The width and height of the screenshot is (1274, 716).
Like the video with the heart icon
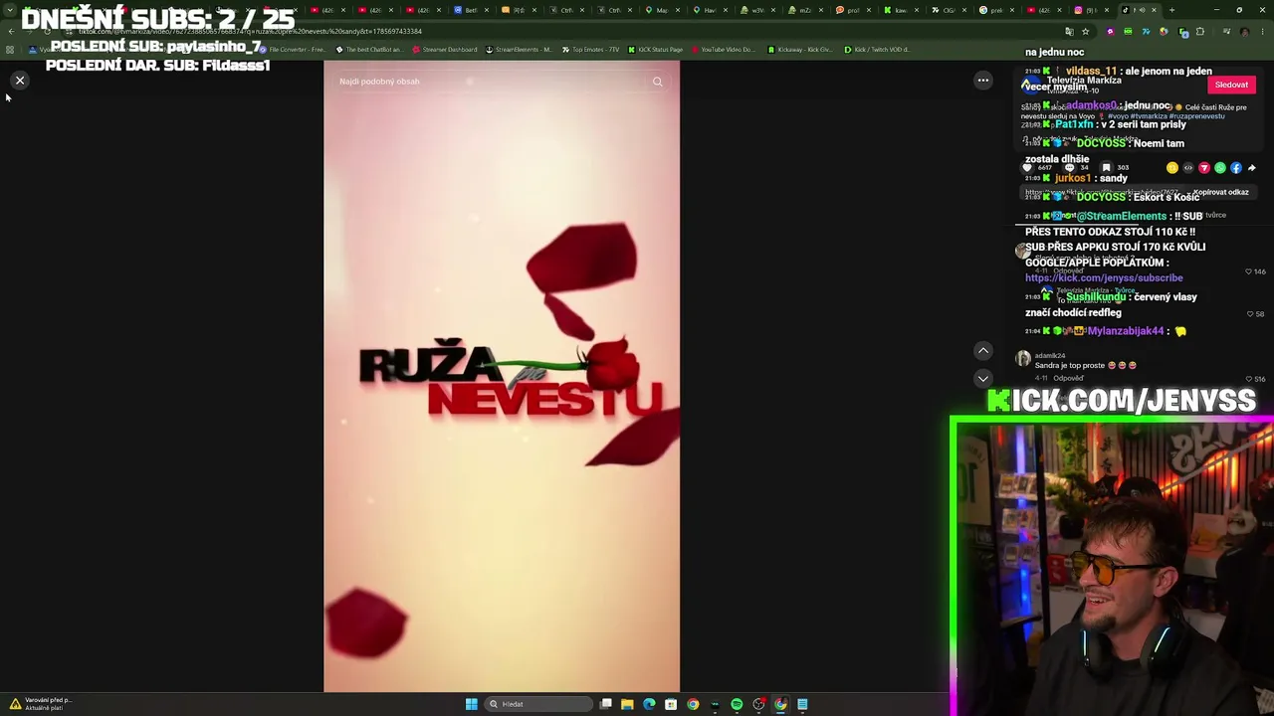tap(1028, 168)
